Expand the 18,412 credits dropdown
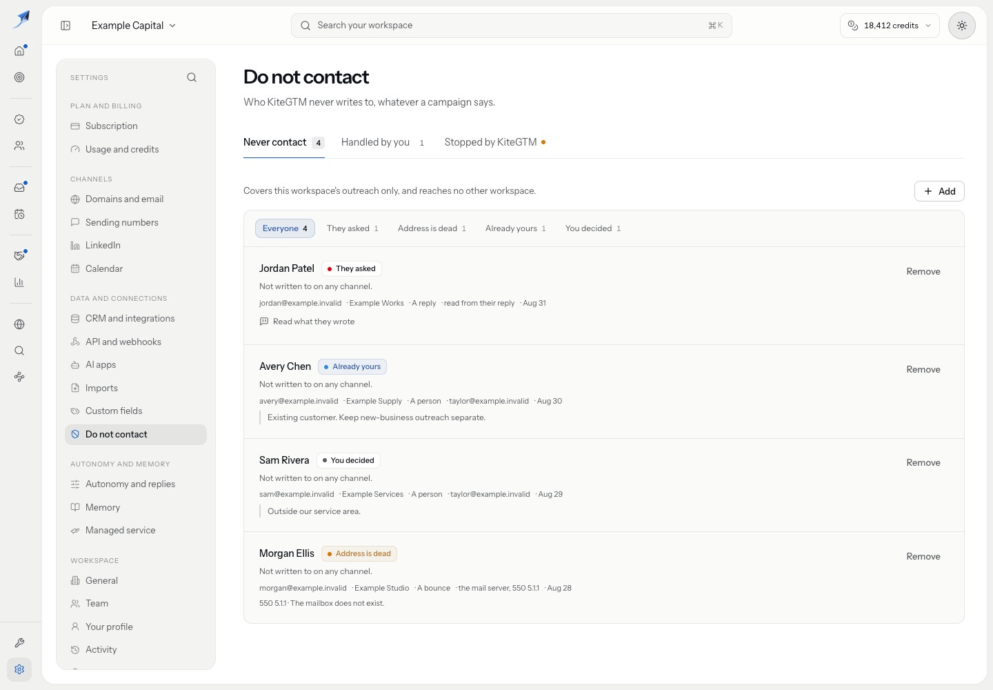Viewport: 993px width, 690px height. point(890,26)
